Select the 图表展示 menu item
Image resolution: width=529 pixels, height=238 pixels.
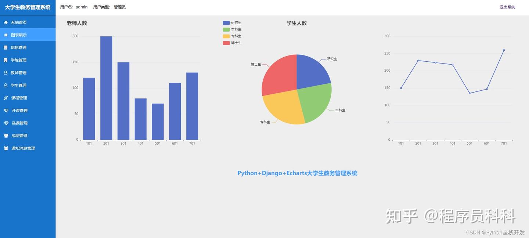(x=28, y=35)
